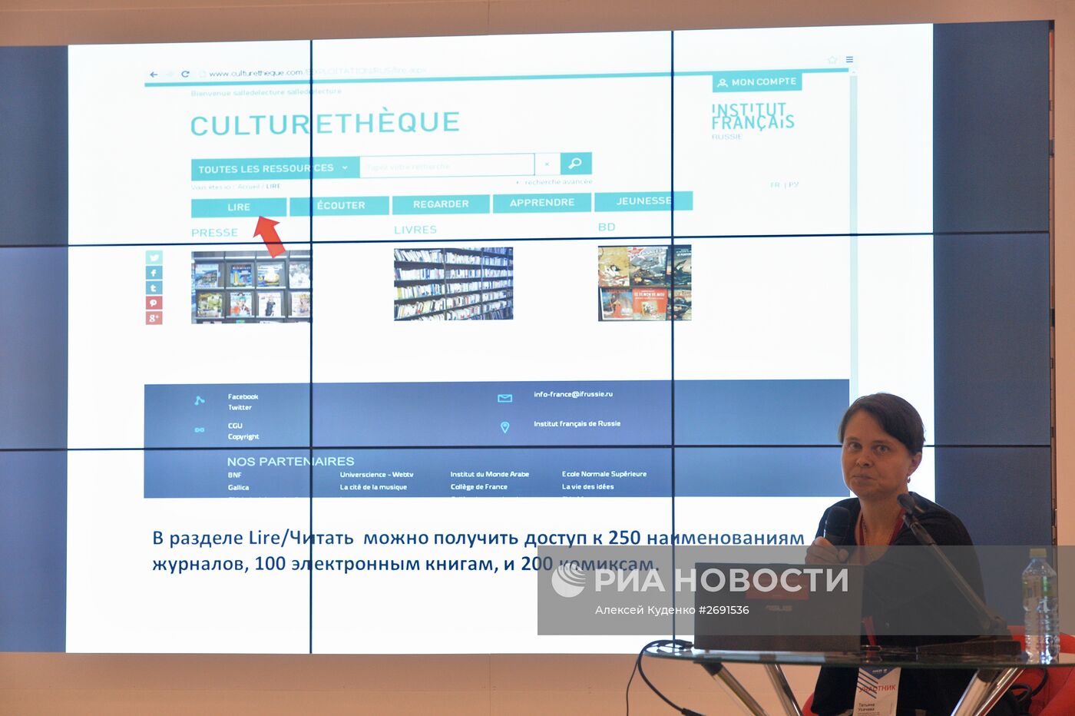Screen dimensions: 1075x716
Task: Open the REGARDER tab
Action: click(441, 204)
